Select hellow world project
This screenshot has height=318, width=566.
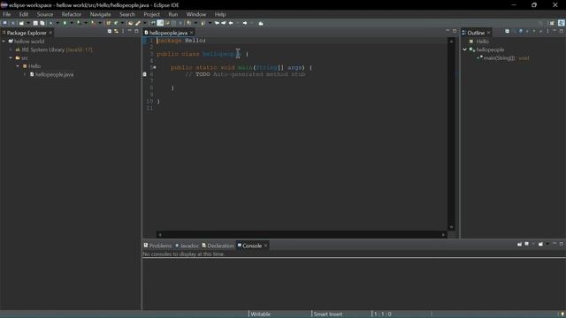pos(29,42)
